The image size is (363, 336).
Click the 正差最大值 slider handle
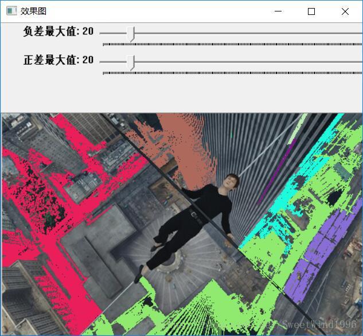(x=131, y=62)
